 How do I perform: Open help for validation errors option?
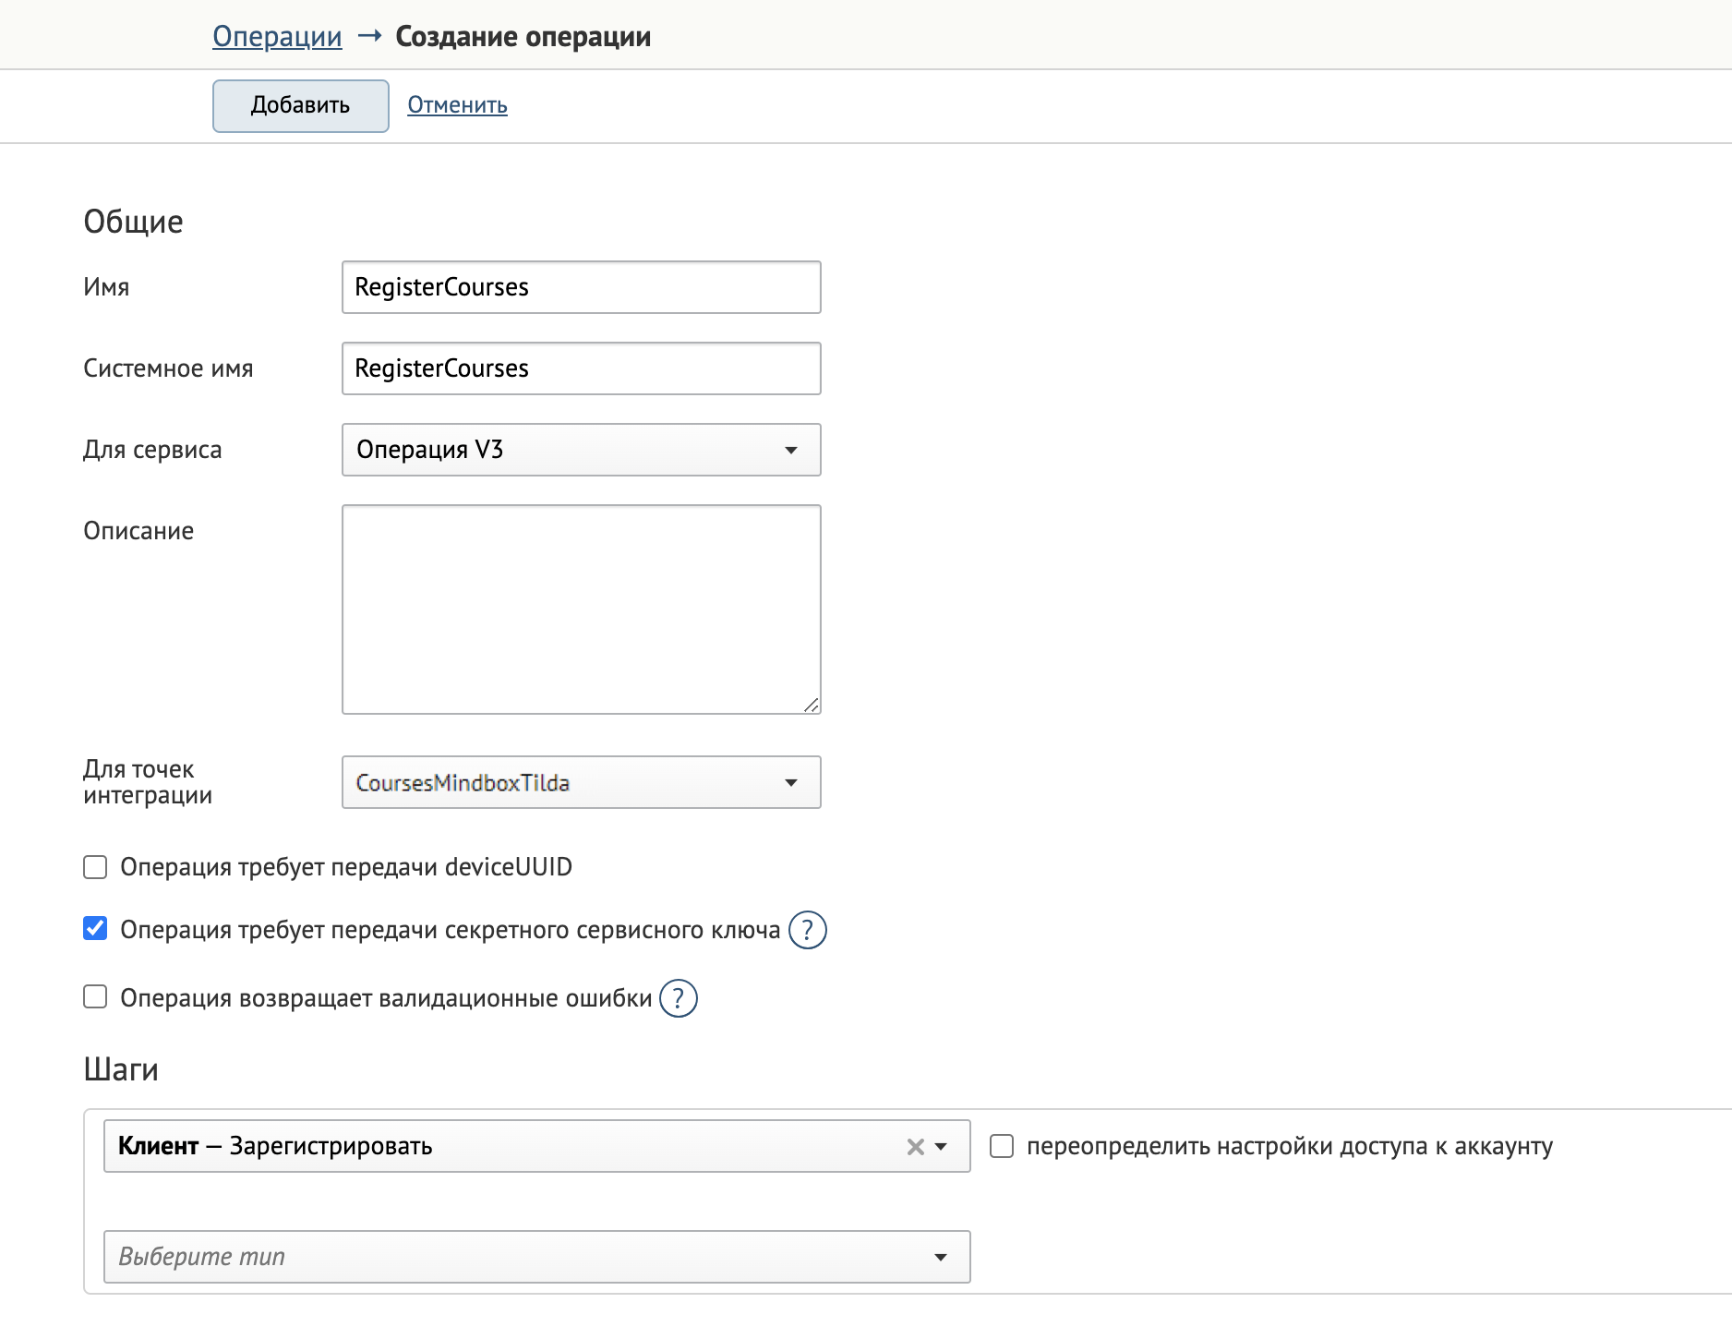[679, 998]
